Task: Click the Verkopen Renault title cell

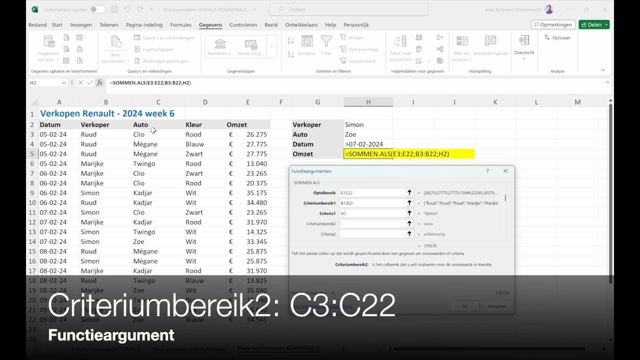Action: coord(107,113)
